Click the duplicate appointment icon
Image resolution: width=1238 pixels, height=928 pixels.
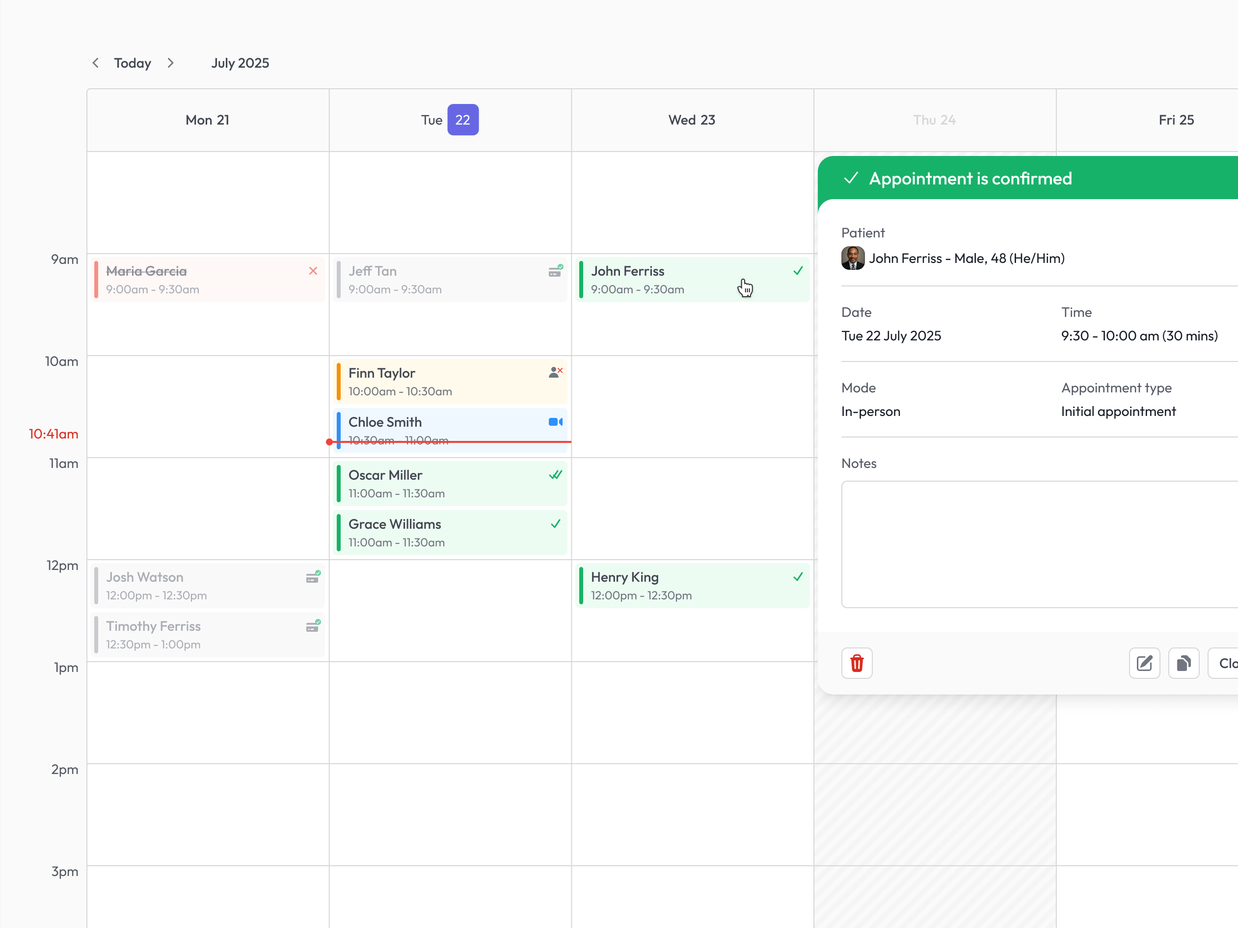(1183, 663)
